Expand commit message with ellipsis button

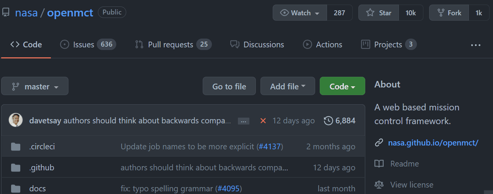point(244,121)
